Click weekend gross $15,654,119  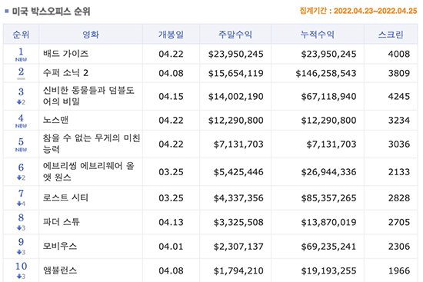click(x=236, y=73)
